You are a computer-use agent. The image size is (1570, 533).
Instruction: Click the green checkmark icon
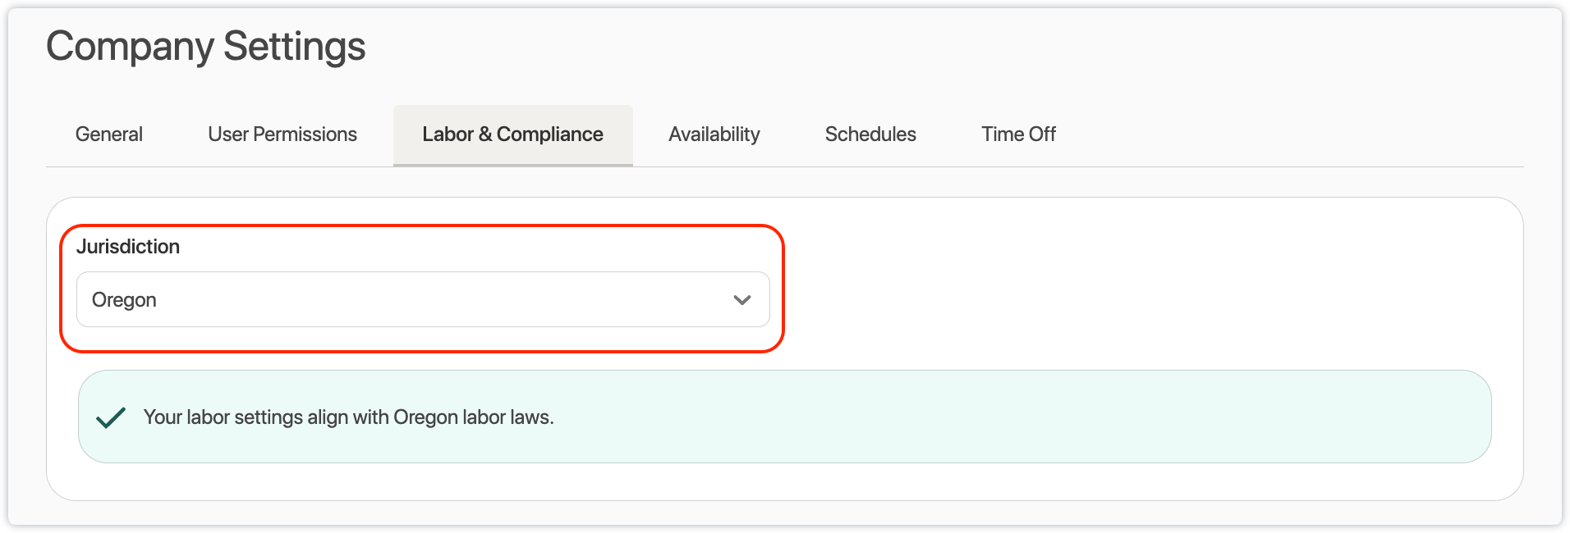(111, 417)
